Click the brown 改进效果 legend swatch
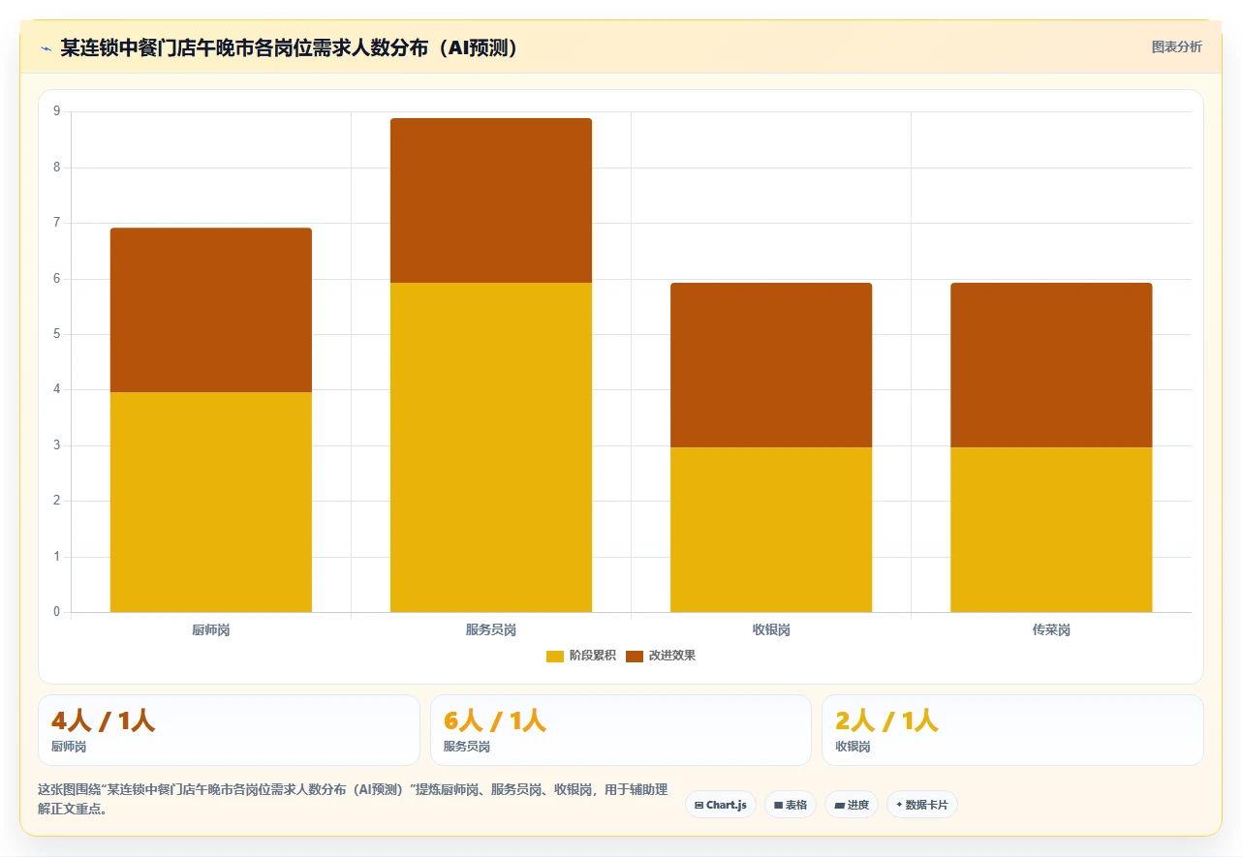Screen dimensions: 1242x857 [x=635, y=656]
